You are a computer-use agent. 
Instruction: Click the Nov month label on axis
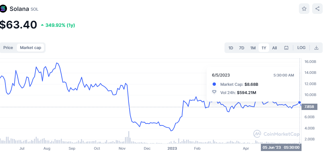pos(122,148)
